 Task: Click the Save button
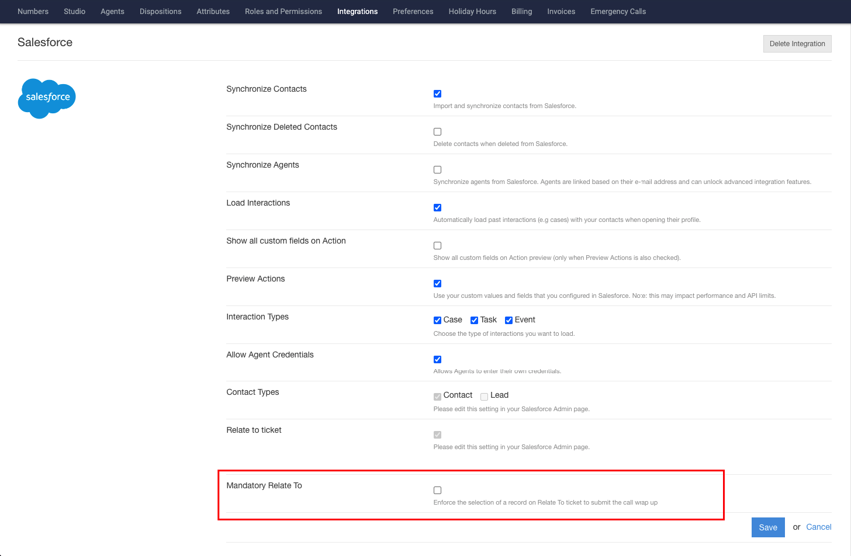point(768,527)
